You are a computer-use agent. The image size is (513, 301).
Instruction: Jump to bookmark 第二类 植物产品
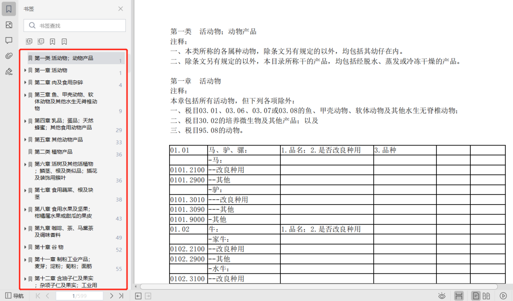point(53,152)
